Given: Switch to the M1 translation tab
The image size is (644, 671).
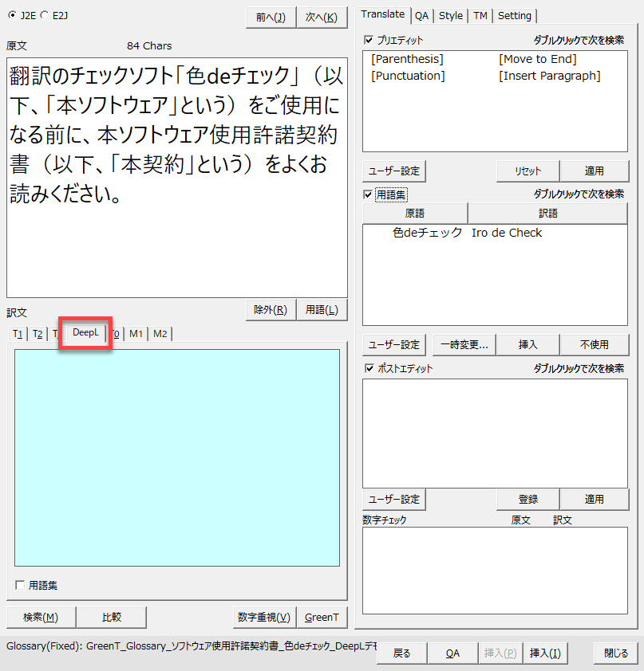Looking at the screenshot, I should (136, 334).
